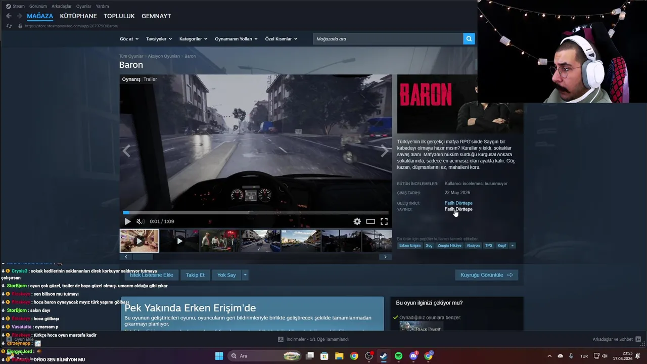Toggle theater mode on video player
Viewport: 647px width, 364px height.
[371, 221]
